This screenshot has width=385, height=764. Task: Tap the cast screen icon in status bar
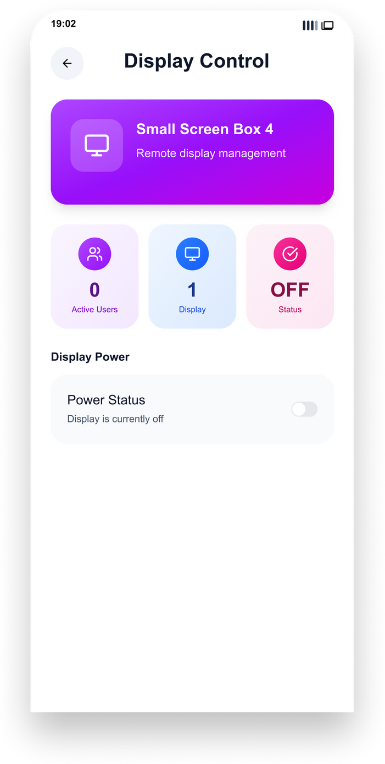tap(327, 25)
